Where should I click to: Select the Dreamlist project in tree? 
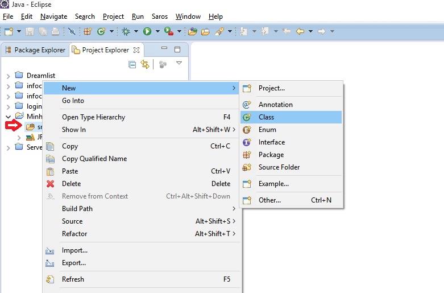coord(41,76)
